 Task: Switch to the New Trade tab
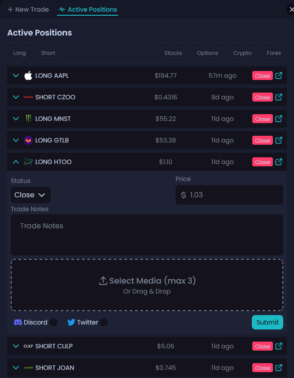point(28,9)
